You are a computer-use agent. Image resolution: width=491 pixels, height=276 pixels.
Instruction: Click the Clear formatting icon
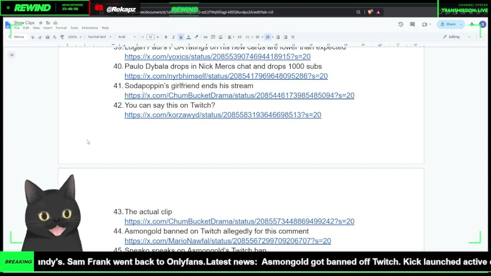point(293,37)
